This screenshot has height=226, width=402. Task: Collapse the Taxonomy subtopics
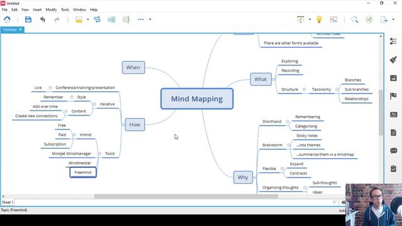337,89
